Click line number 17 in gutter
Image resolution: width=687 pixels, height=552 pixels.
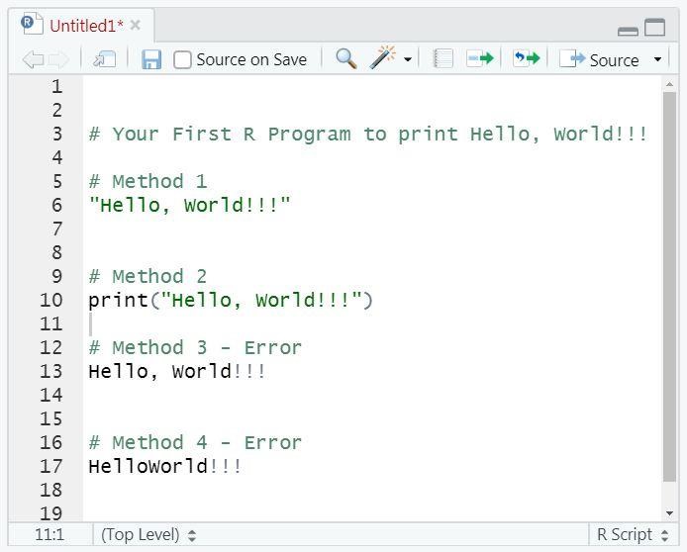51,466
